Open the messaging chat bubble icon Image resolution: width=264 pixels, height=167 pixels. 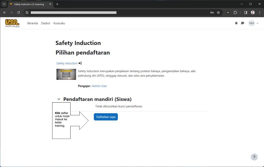(x=243, y=23)
